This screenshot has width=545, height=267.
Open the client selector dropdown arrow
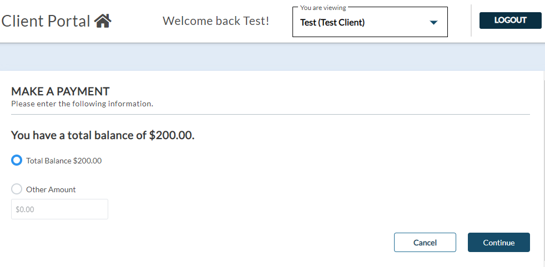pyautogui.click(x=433, y=23)
